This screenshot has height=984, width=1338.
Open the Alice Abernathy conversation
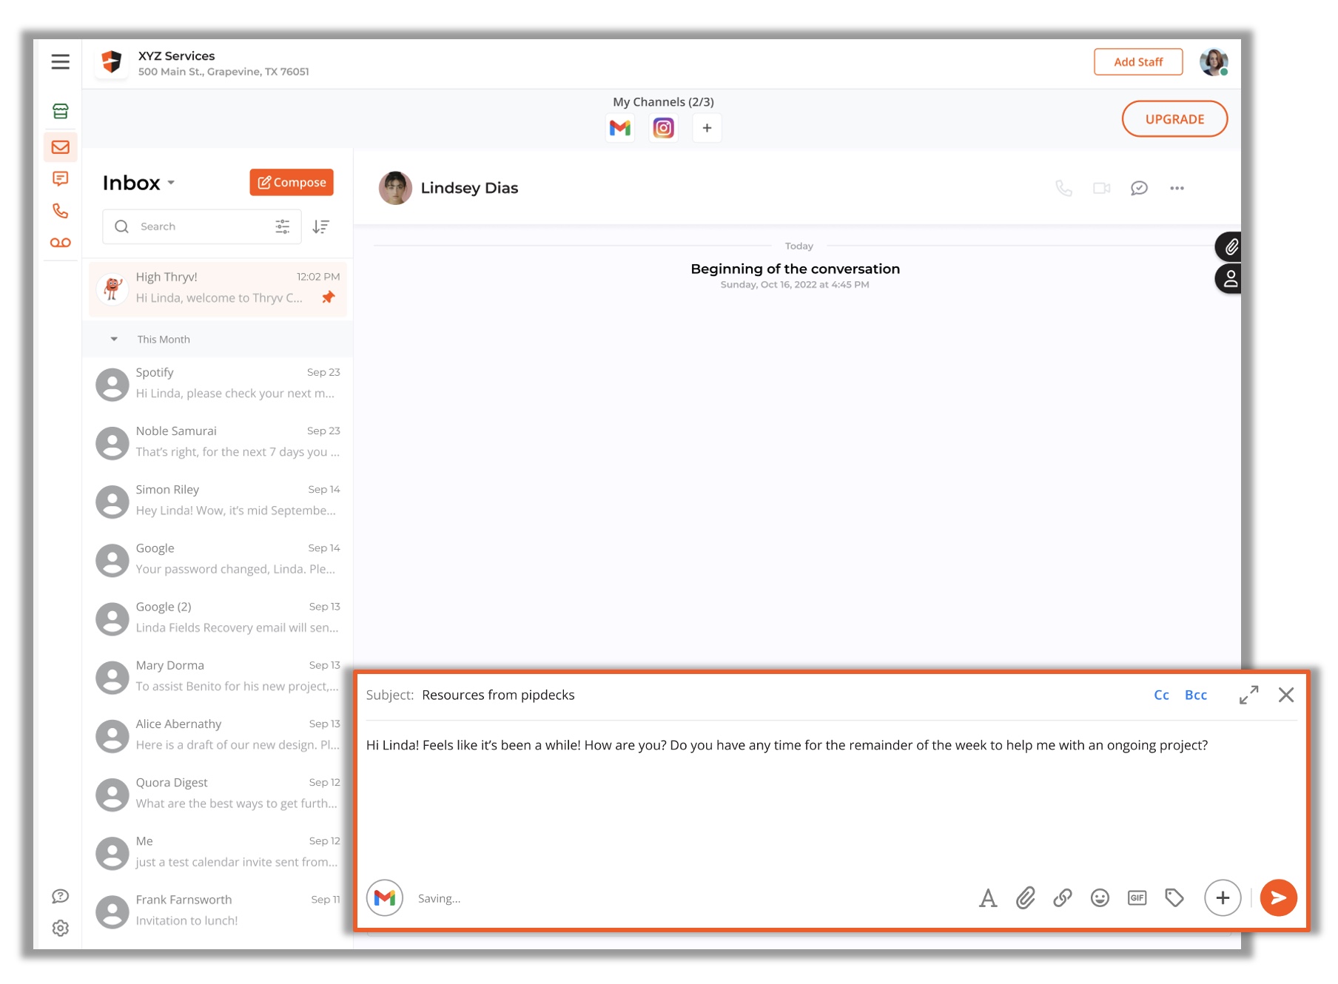coord(218,734)
